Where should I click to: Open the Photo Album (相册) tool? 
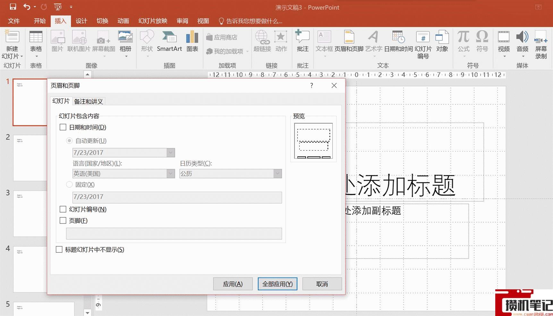[x=125, y=44]
